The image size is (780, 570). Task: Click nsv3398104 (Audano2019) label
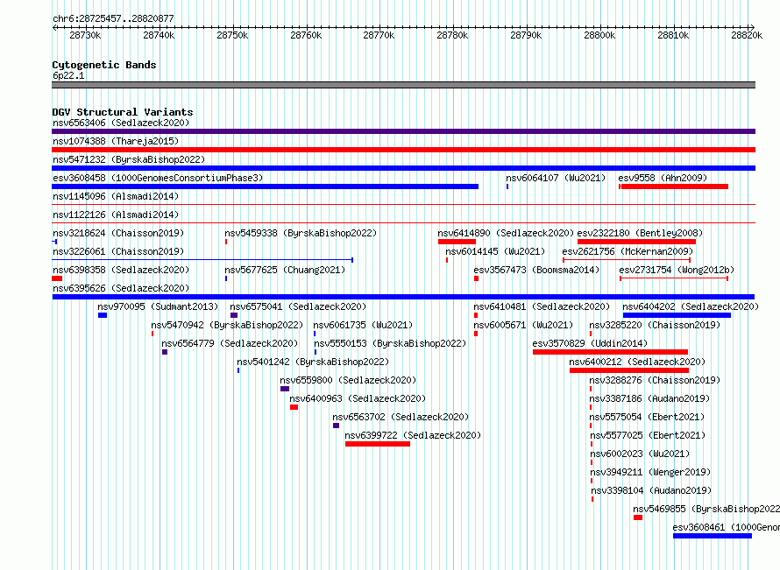[651, 490]
